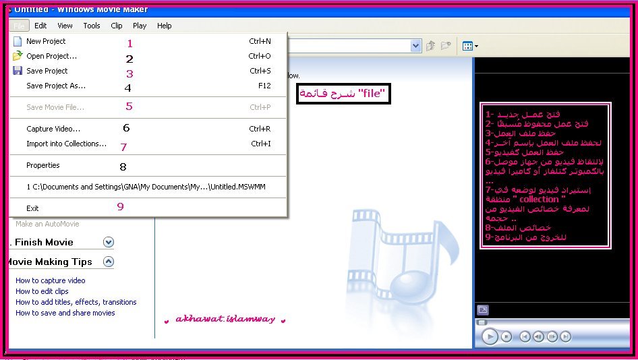
Task: Click the Open Project... menu label
Action: coord(52,56)
